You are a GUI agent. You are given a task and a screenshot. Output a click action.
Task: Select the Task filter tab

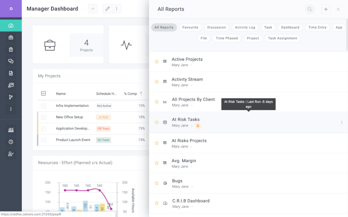pyautogui.click(x=268, y=27)
